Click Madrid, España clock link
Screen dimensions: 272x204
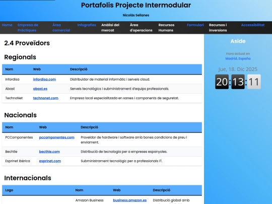(x=238, y=58)
